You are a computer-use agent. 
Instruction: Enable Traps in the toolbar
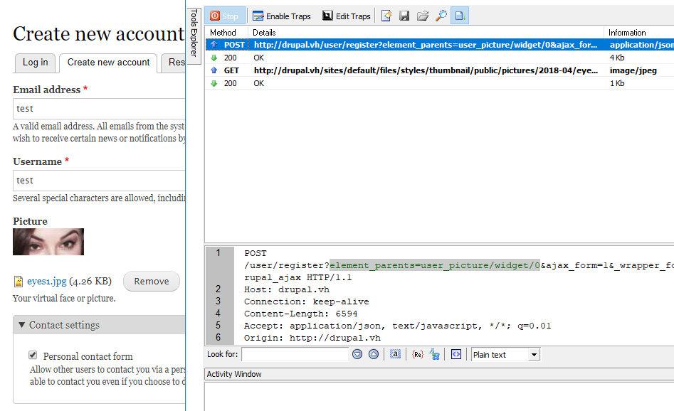pos(282,16)
